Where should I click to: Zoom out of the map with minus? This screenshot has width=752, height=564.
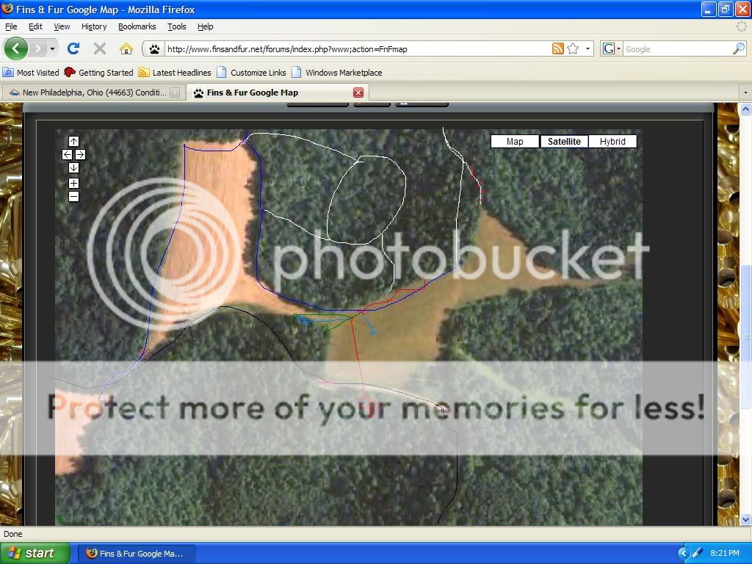[73, 196]
